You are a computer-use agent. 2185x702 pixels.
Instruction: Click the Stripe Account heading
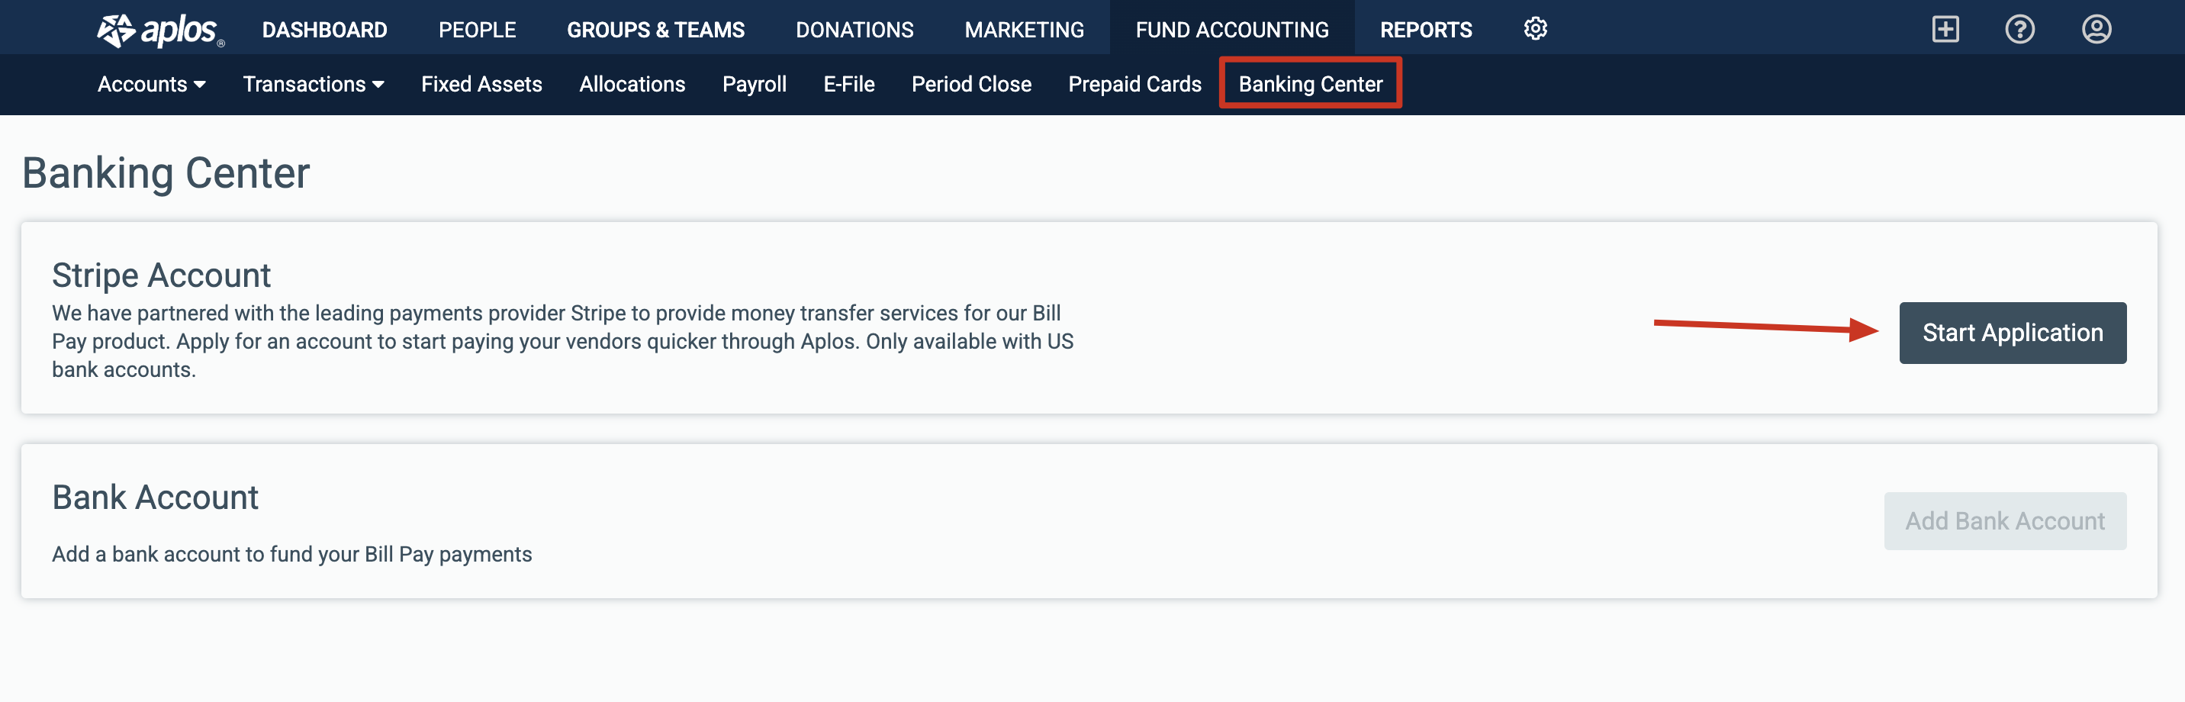[x=161, y=276]
